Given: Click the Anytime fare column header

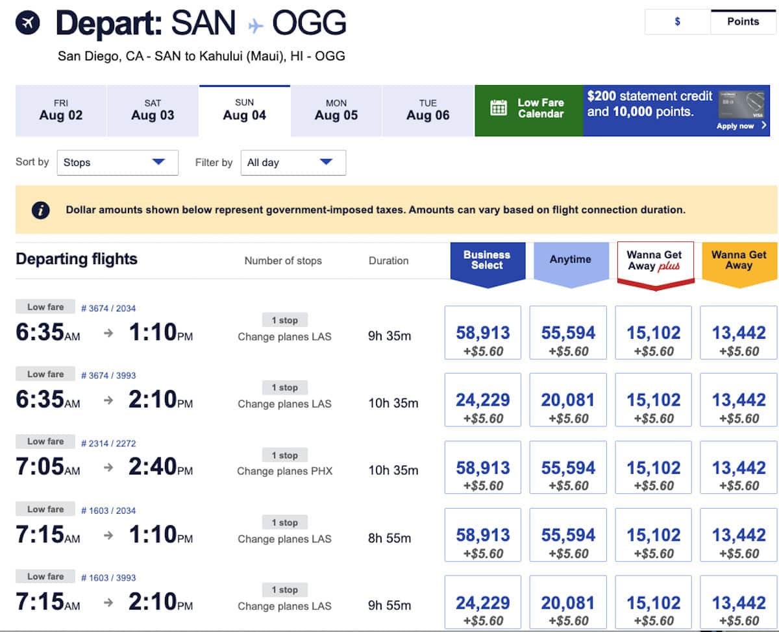Looking at the screenshot, I should tap(571, 264).
